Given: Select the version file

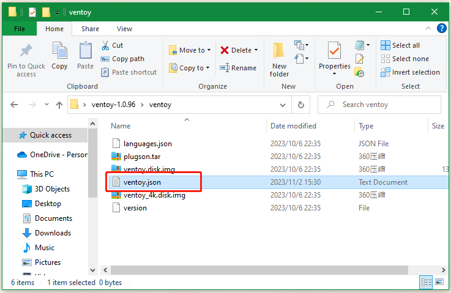Looking at the screenshot, I should point(135,208).
